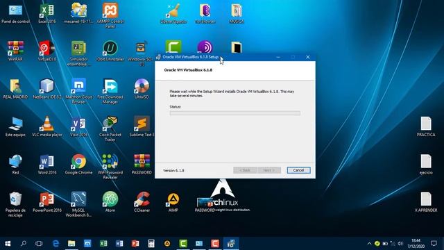
Task: Select the Red network desktop icon
Action: pyautogui.click(x=15, y=165)
